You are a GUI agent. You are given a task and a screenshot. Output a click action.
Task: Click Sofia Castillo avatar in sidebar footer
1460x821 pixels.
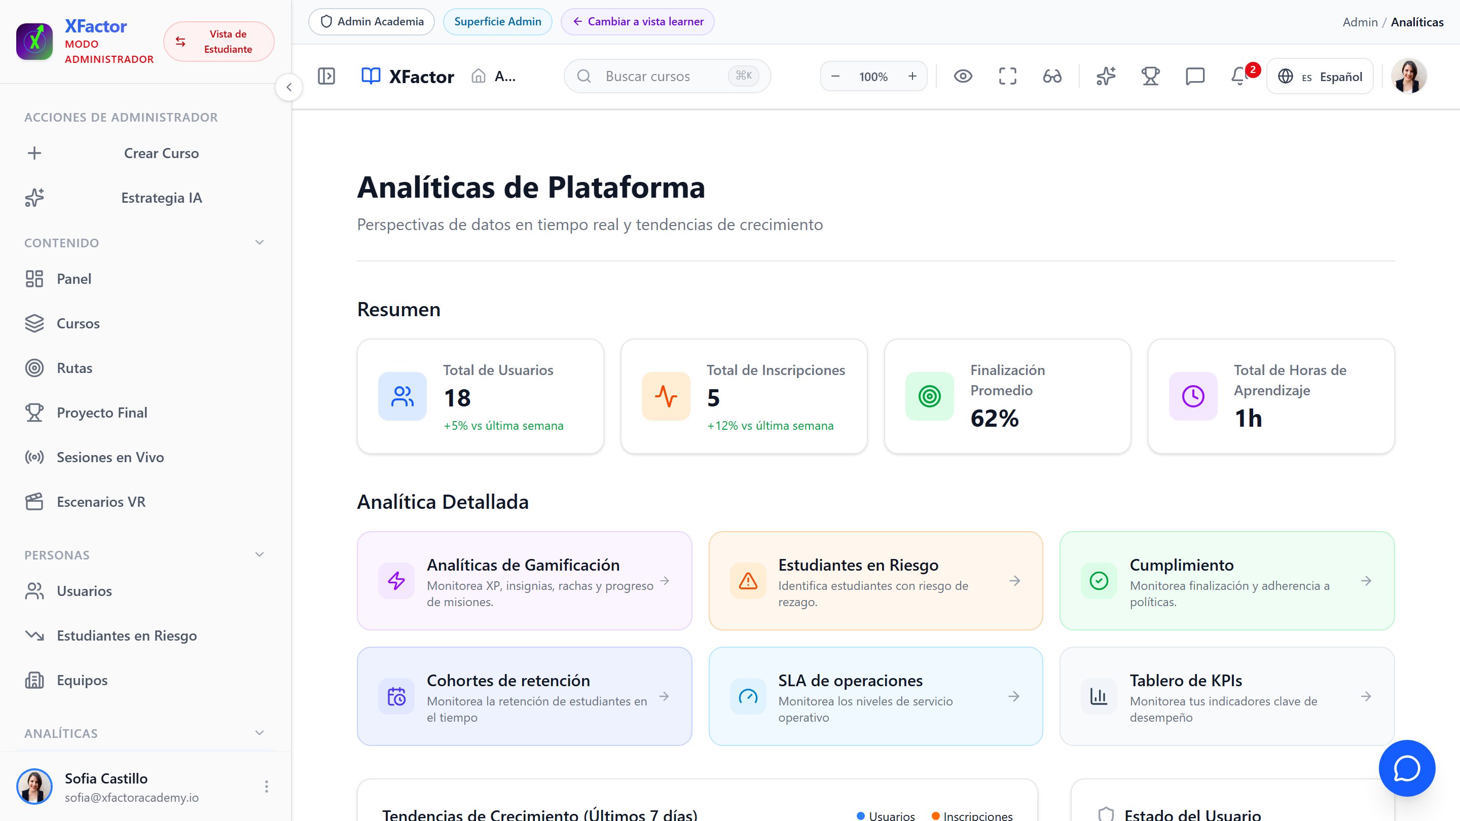[34, 787]
